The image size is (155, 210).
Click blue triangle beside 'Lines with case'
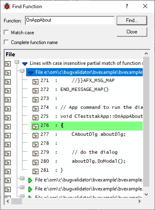click(x=25, y=64)
